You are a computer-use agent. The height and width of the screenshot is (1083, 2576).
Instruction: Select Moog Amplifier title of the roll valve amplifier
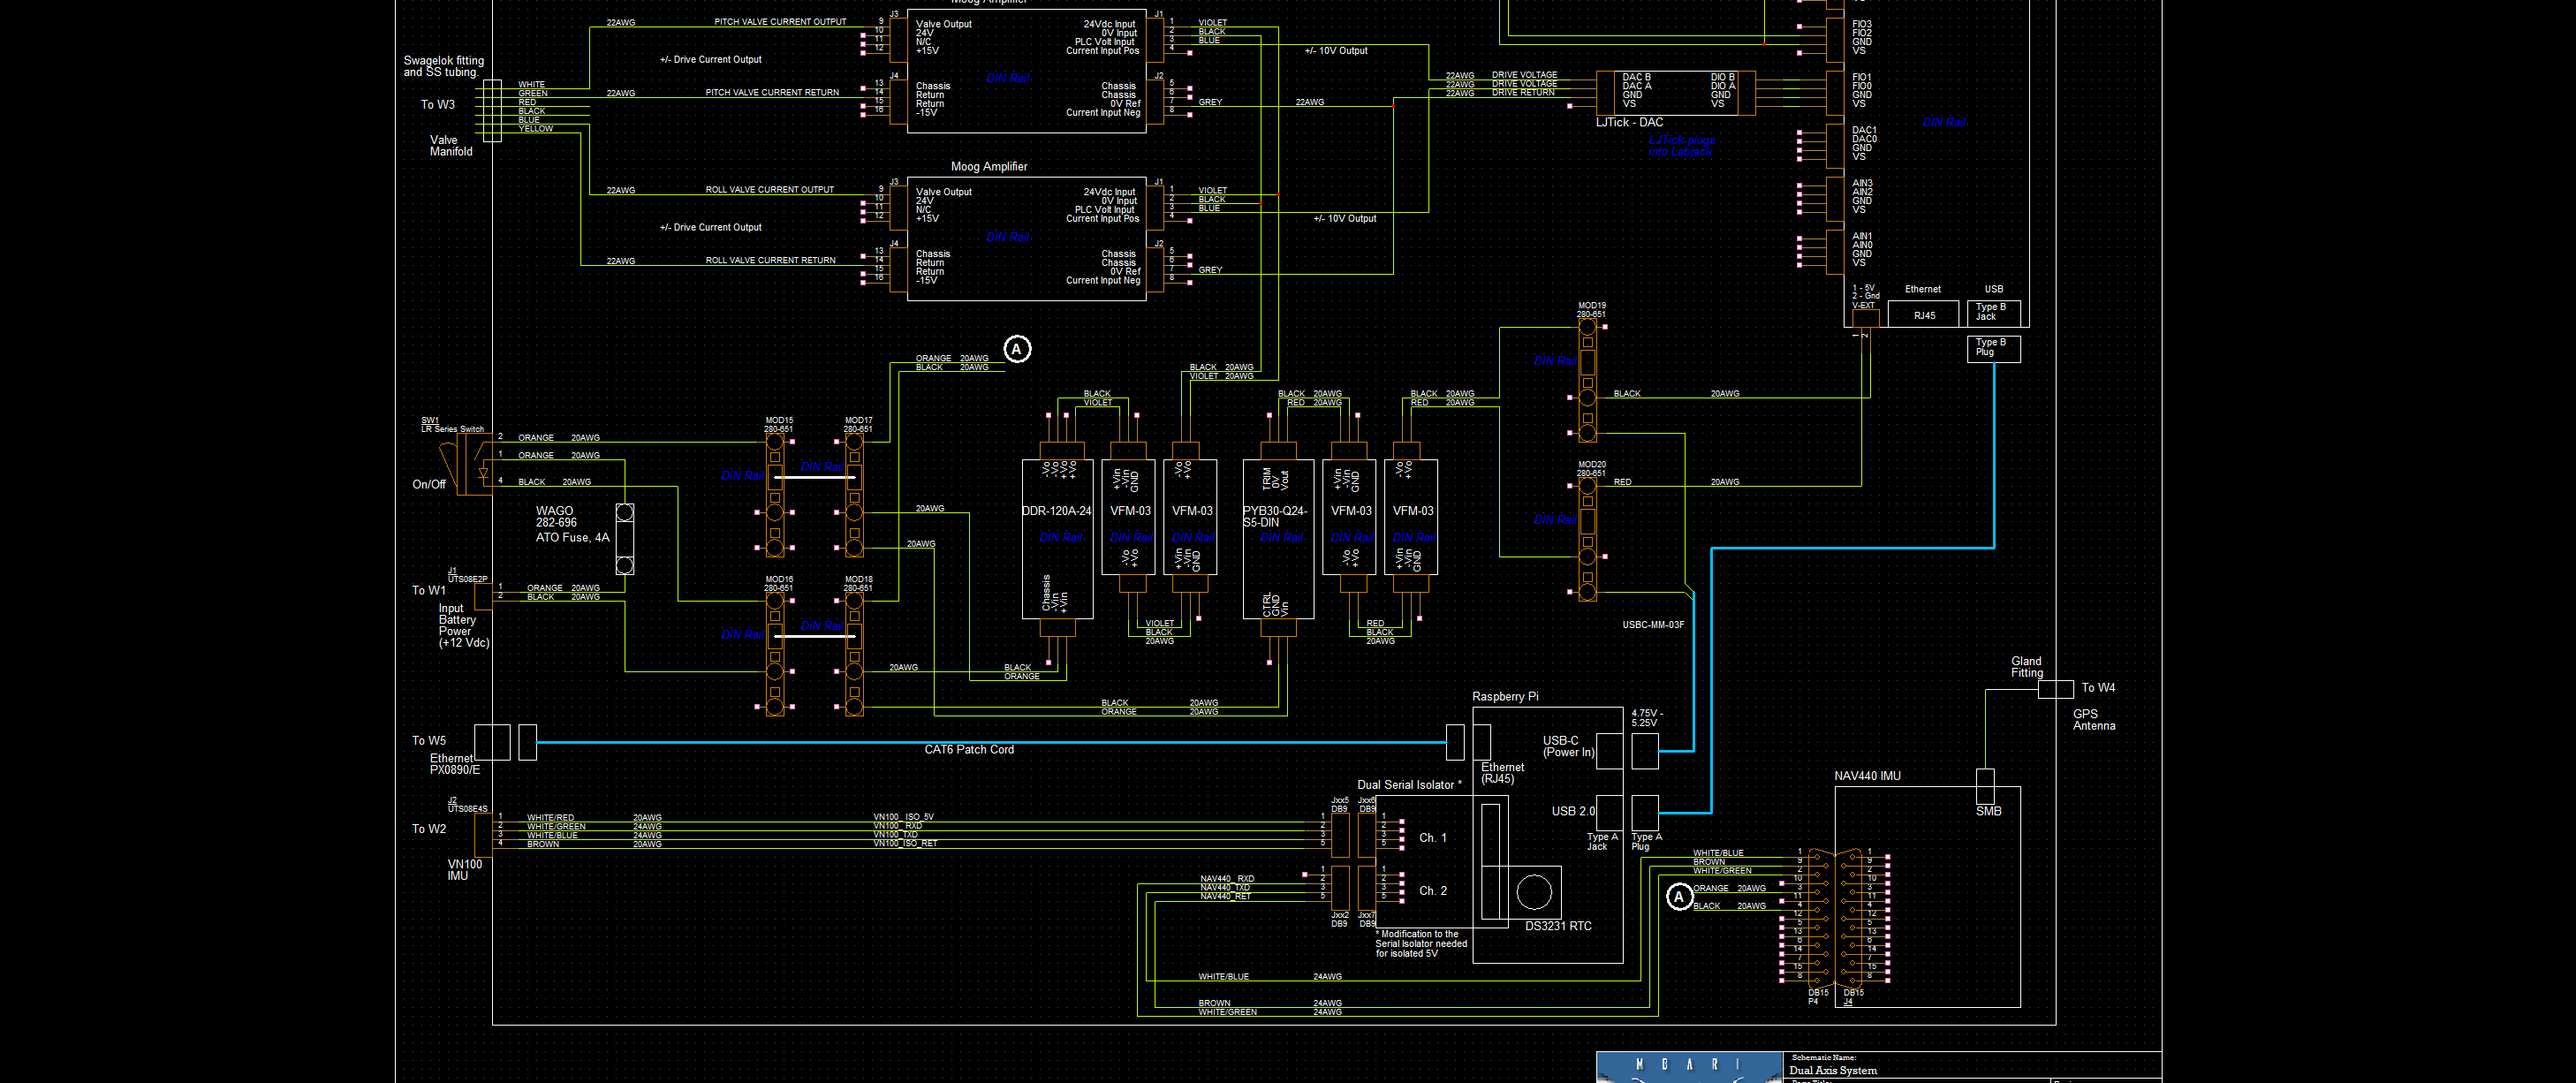click(x=989, y=167)
